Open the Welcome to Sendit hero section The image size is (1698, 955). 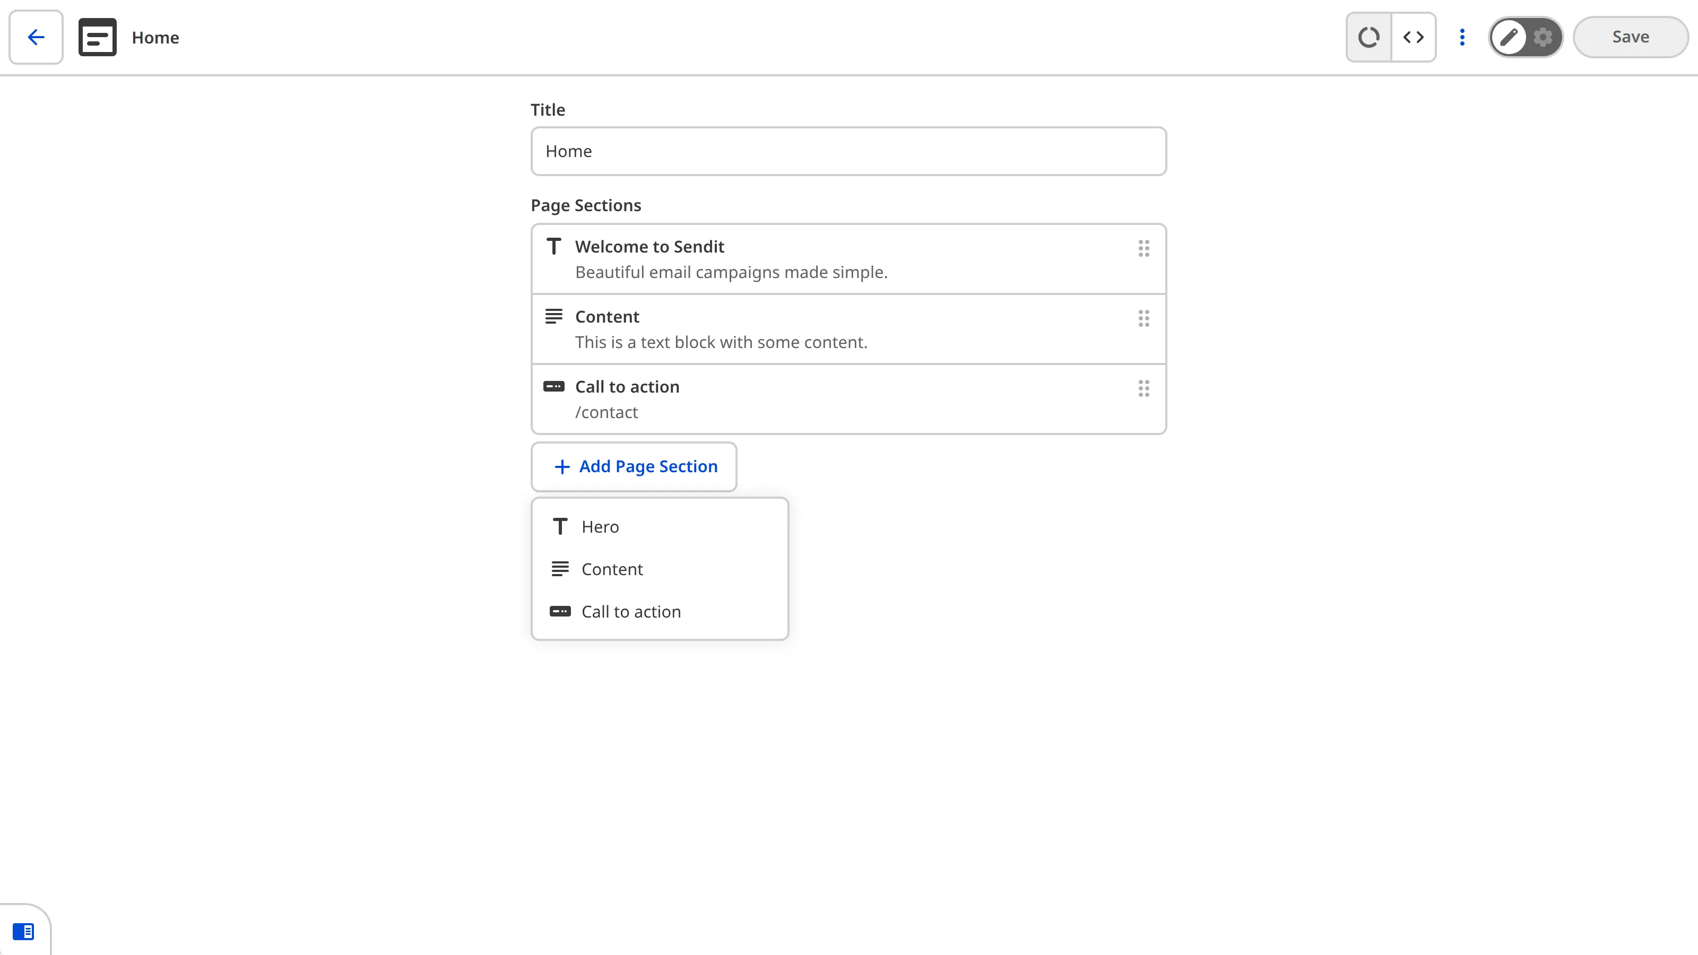click(x=848, y=259)
